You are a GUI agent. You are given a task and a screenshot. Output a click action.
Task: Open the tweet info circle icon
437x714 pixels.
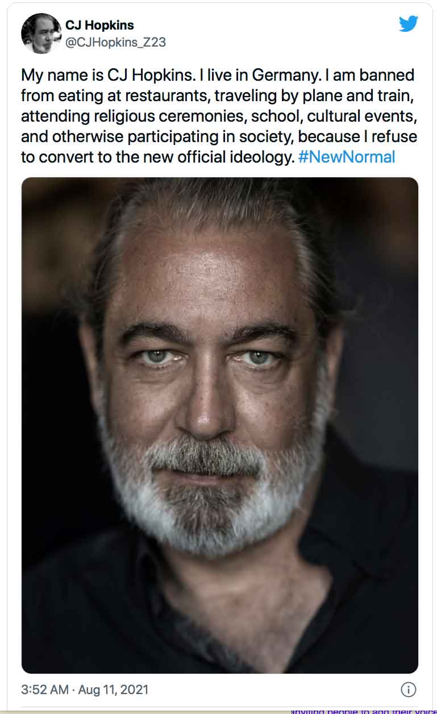(408, 690)
